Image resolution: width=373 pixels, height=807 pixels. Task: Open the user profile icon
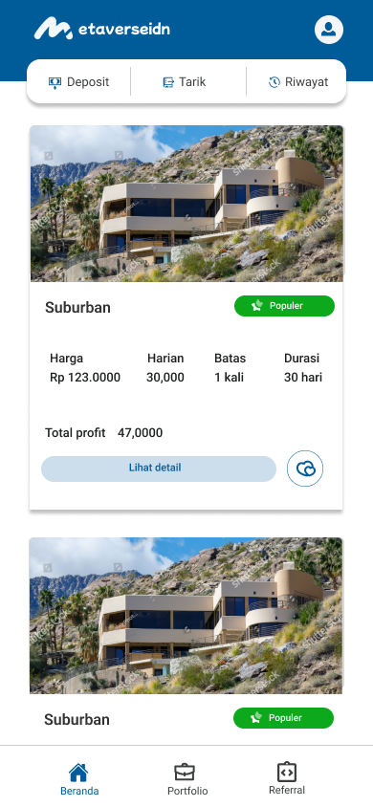329,30
